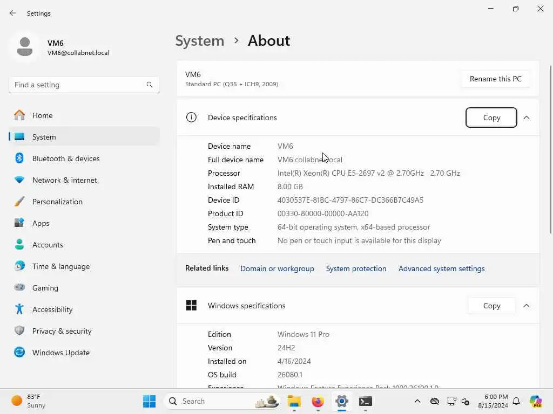Go back using the Settings back arrow
This screenshot has width=553, height=414.
pyautogui.click(x=13, y=13)
